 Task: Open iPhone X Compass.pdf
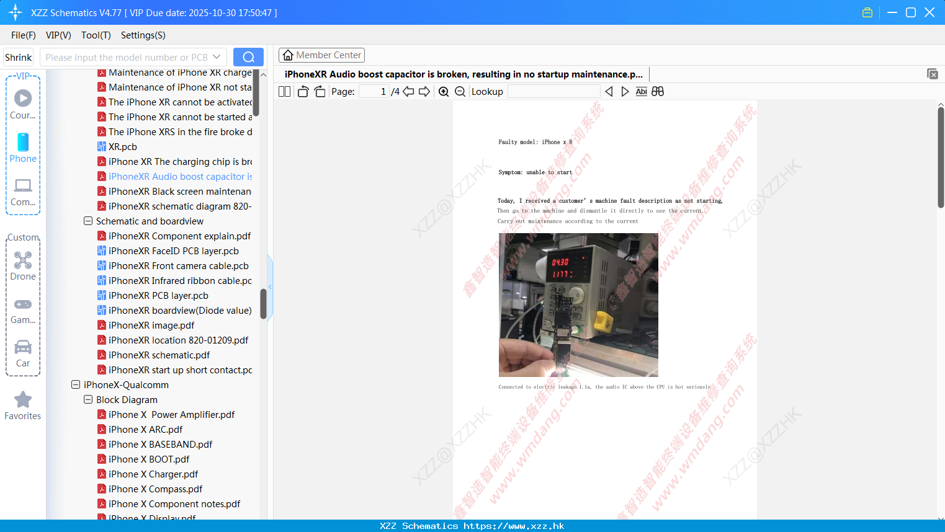click(x=156, y=489)
